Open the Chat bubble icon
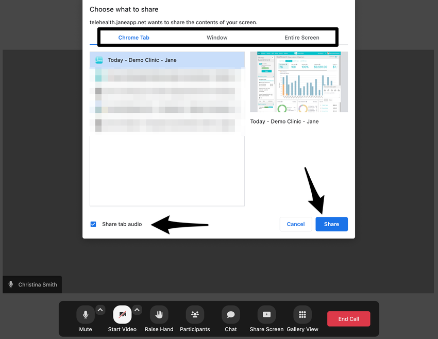Screen dimensions: 438x339 coord(231,314)
